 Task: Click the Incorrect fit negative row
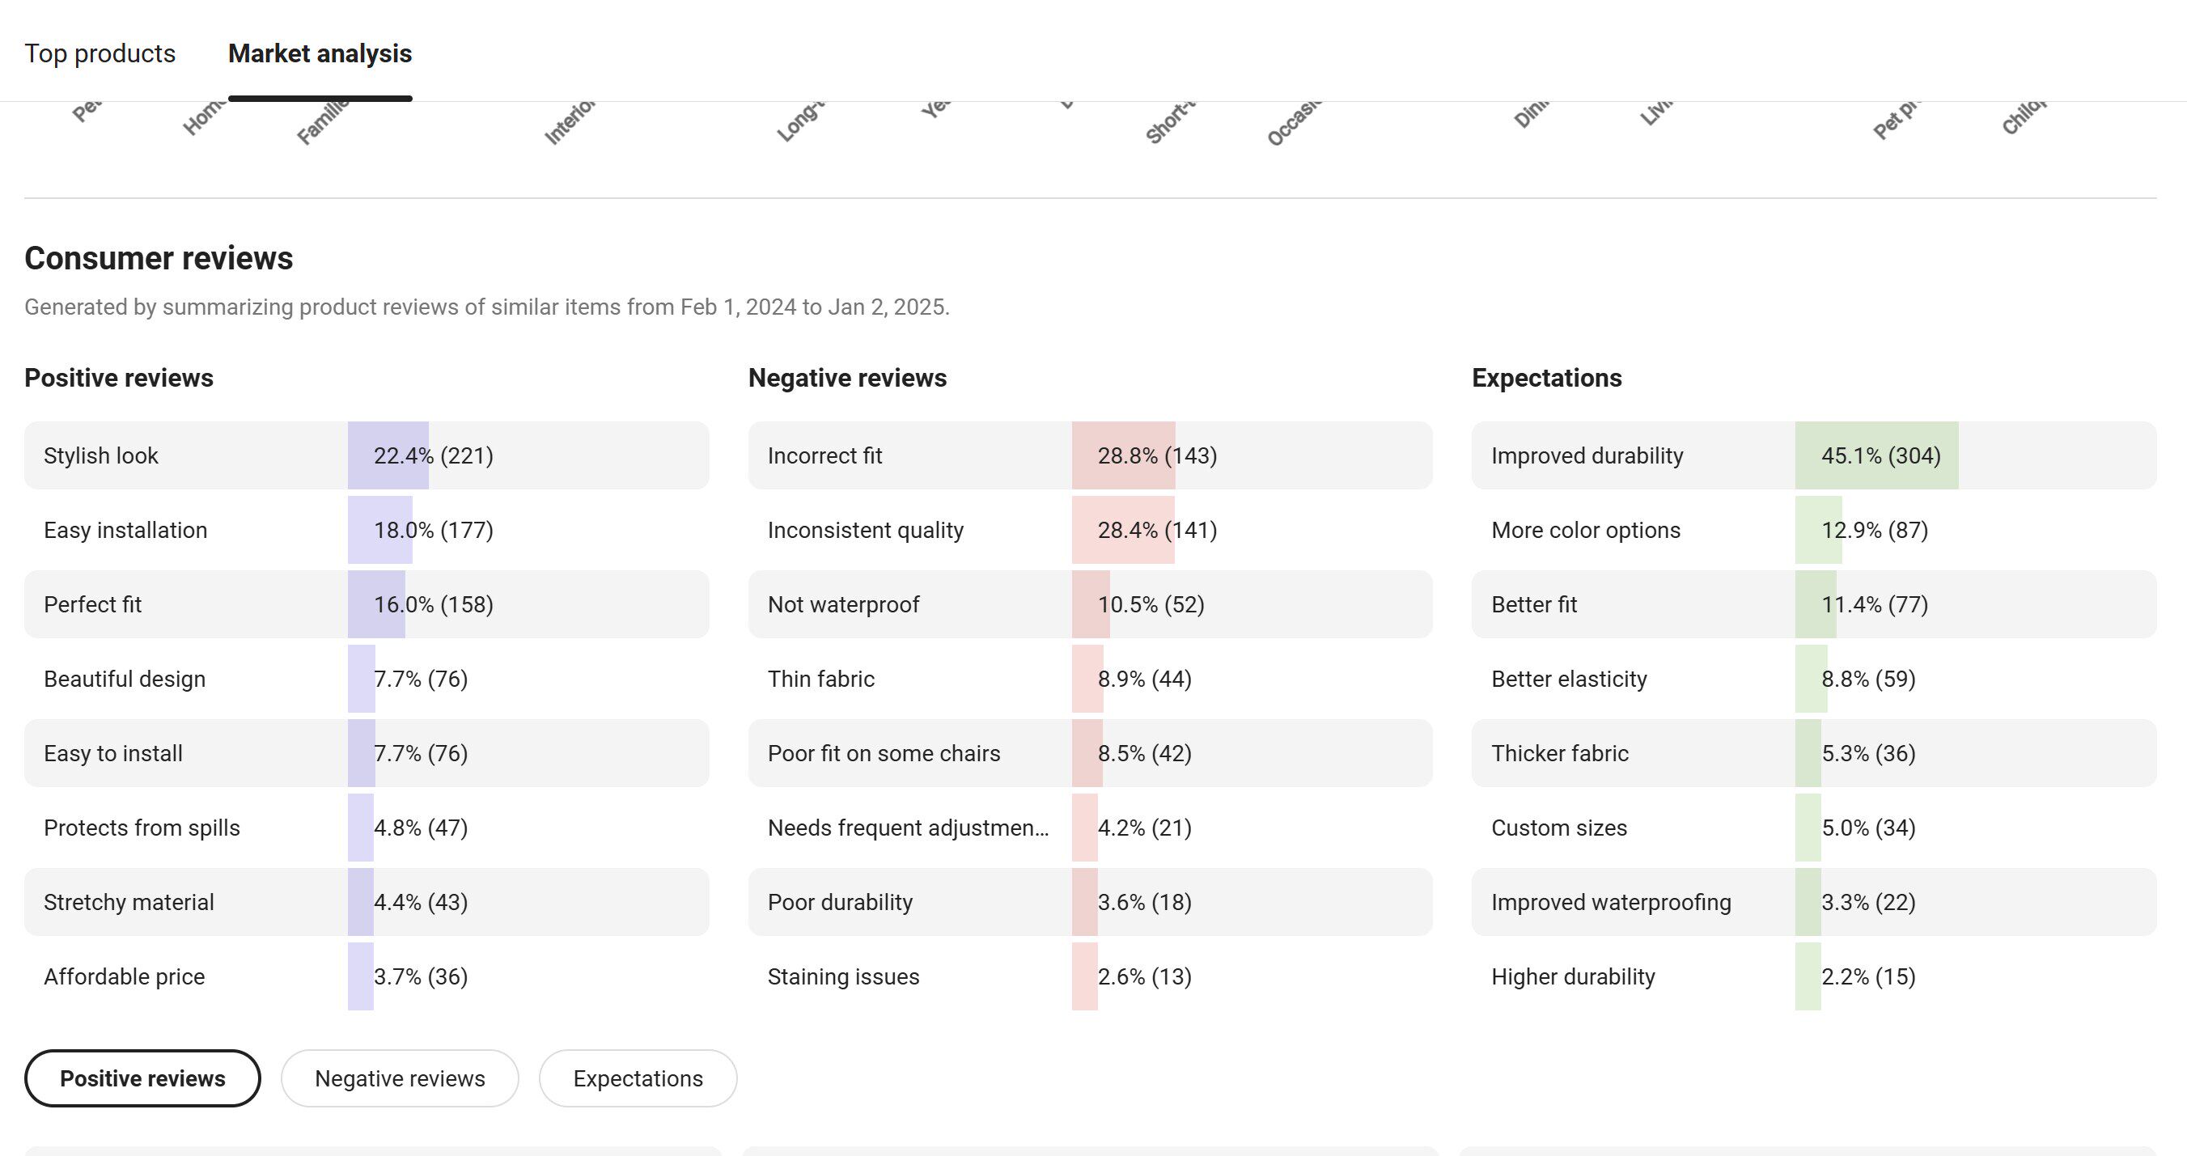1090,455
